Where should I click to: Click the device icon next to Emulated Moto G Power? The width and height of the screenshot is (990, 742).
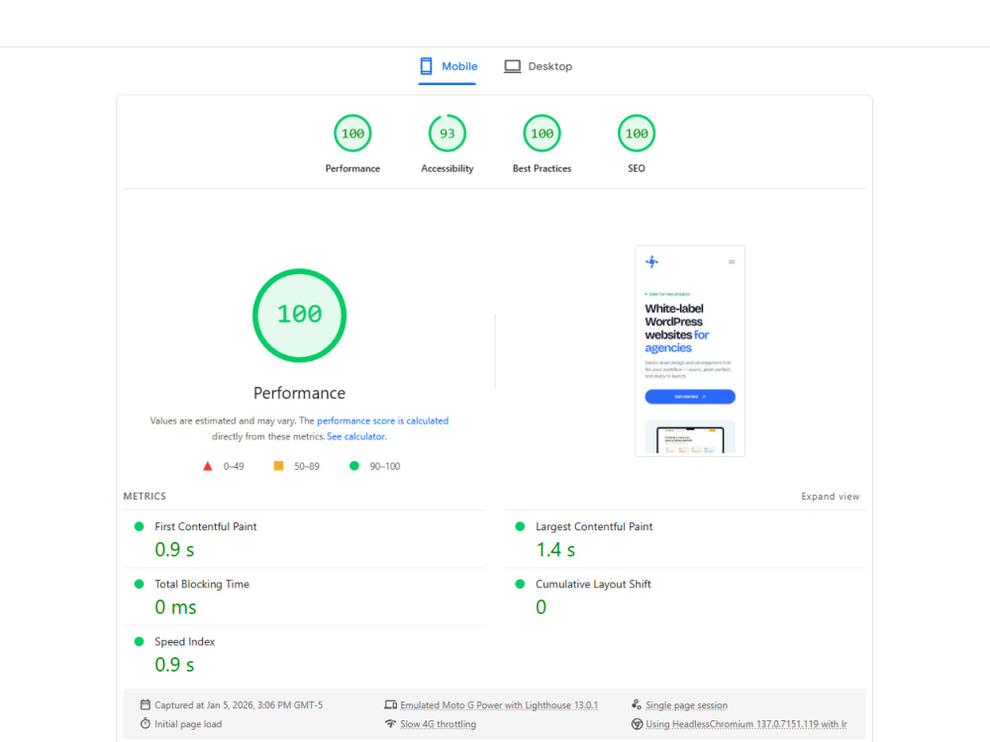pos(391,704)
